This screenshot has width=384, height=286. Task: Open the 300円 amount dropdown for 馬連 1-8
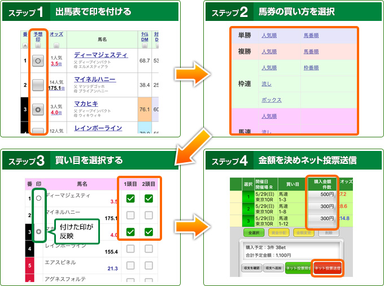[322, 207]
